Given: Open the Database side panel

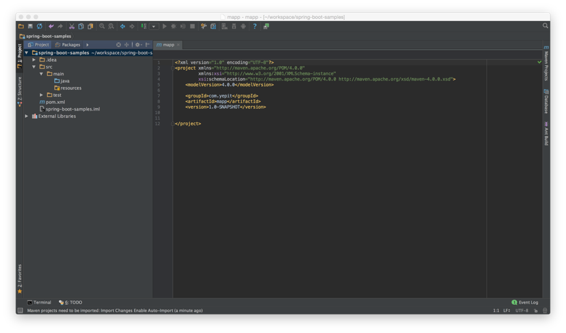Looking at the screenshot, I should pos(546,101).
